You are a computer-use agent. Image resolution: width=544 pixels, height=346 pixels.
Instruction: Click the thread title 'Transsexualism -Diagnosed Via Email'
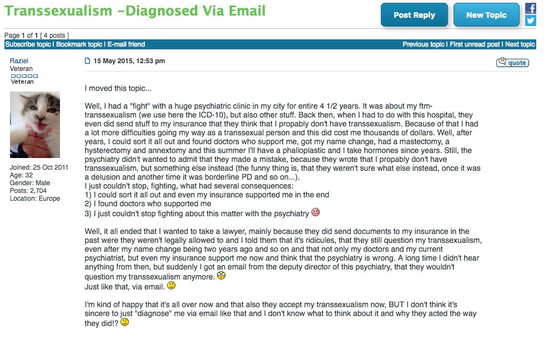135,11
